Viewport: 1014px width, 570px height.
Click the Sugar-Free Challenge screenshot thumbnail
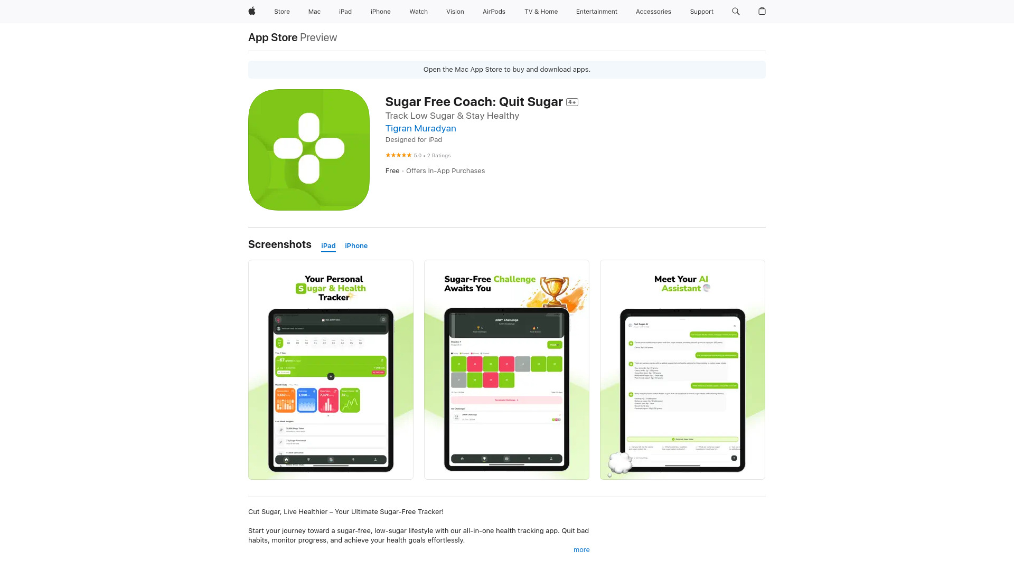[x=506, y=369]
